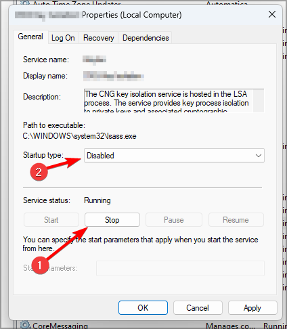Screen dimensions: 287x329
Task: Click the Description box scrollbar
Action: coord(259,101)
